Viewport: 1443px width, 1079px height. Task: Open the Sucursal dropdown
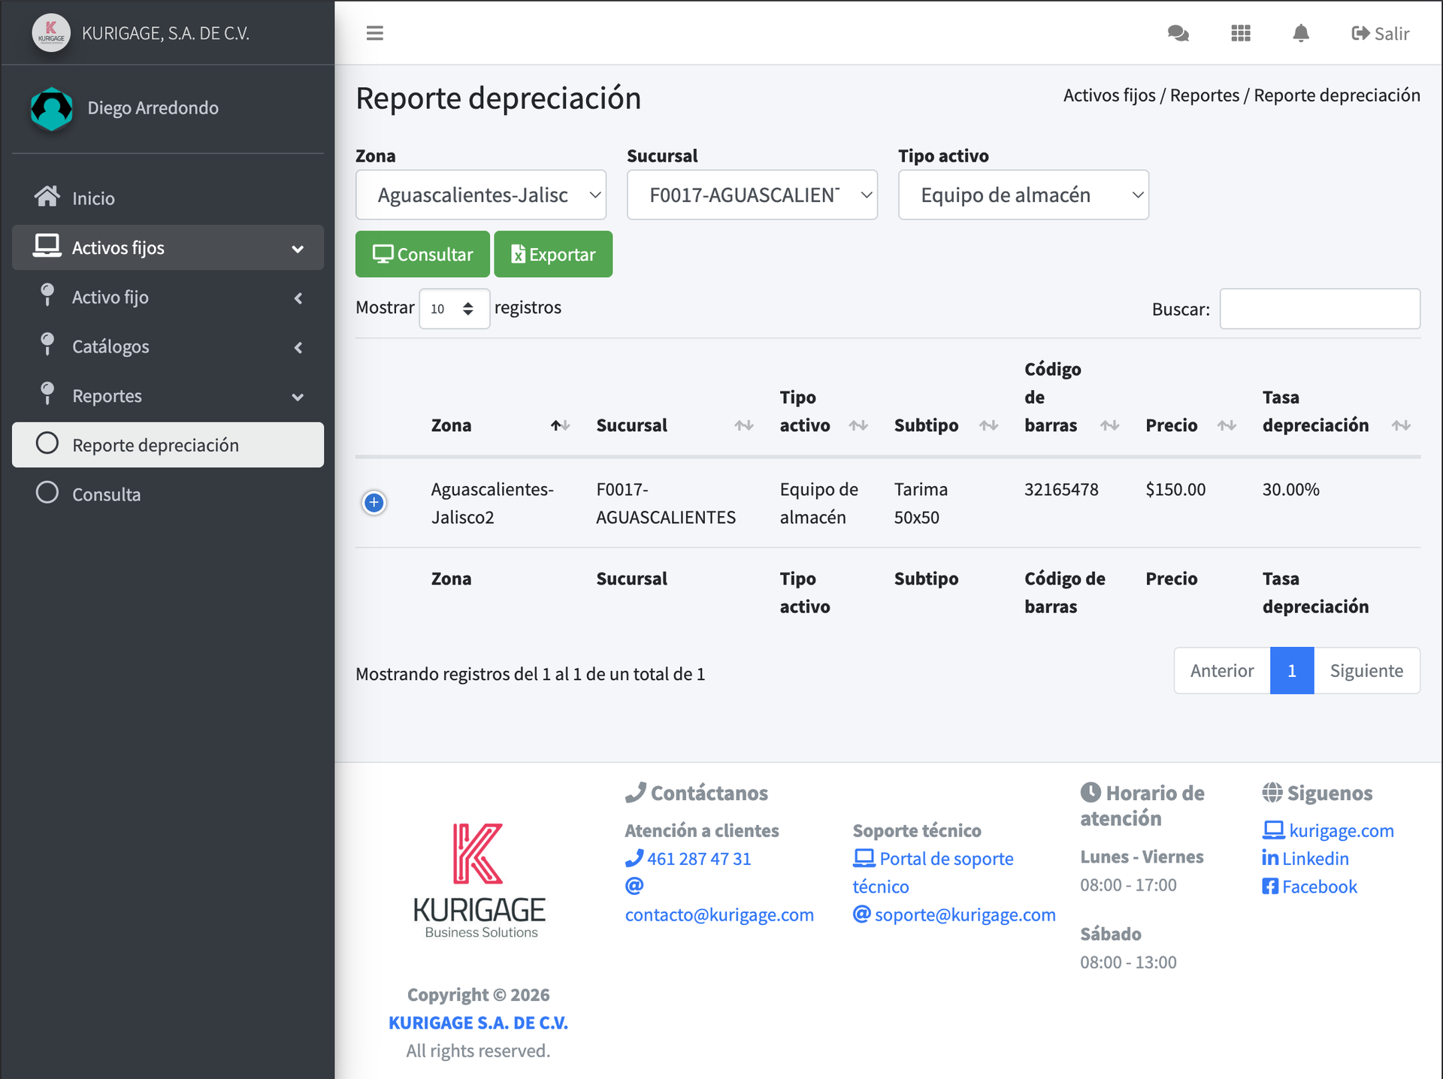[x=752, y=195]
